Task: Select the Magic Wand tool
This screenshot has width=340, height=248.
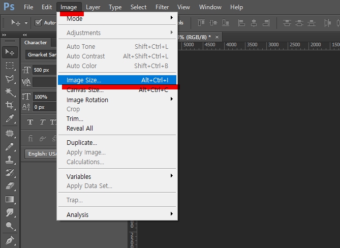Action: click(10, 92)
